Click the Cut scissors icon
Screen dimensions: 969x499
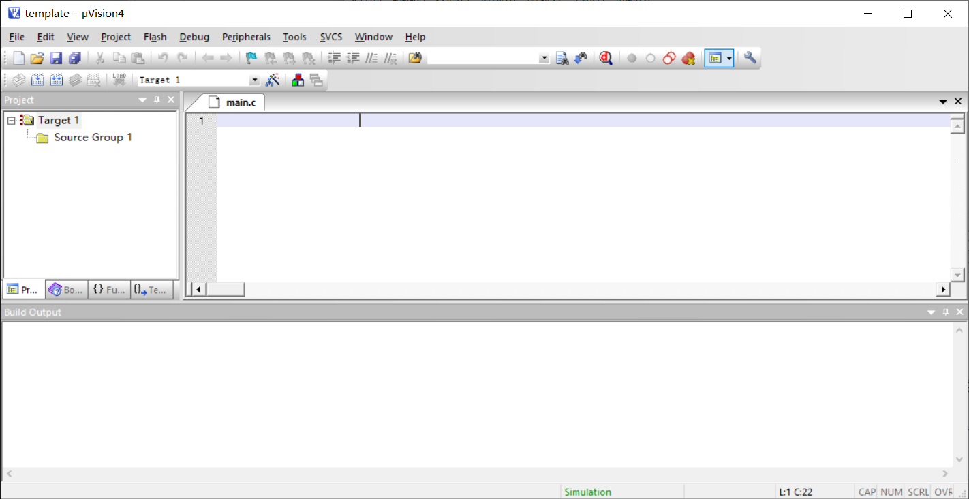pyautogui.click(x=99, y=59)
